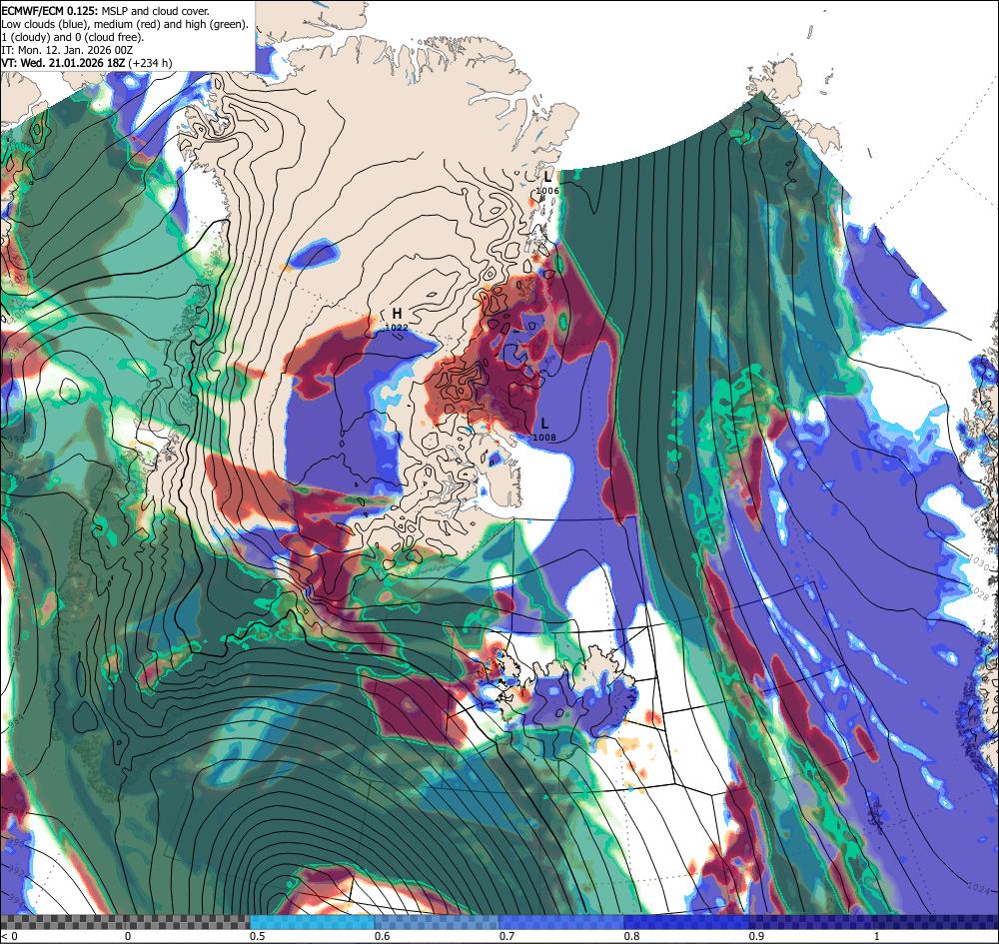
Task: Click the ECMWF/ECM 0.125 chart title text
Action: click(105, 11)
